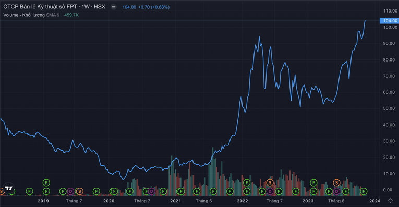Screen dimensions: 399x207
Task: Click the upper F marker above 2023
Action: click(x=313, y=182)
